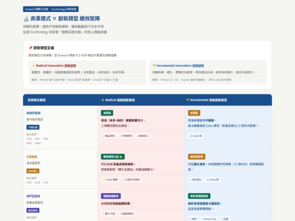
Task: Click the star Sales chip in the CRBM row
Action: coord(110,180)
